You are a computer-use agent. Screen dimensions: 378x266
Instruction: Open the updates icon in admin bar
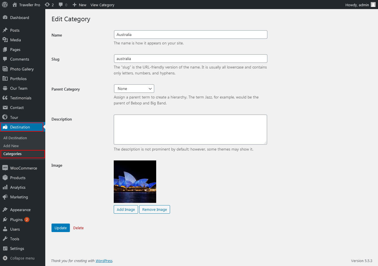[47, 5]
